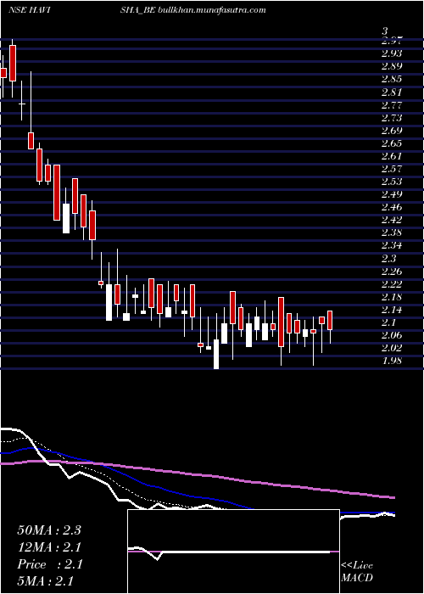Select the 2.26 price axis label
This screenshot has width=424, height=594.
point(392,272)
